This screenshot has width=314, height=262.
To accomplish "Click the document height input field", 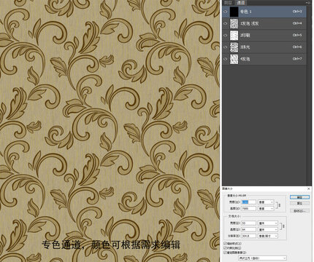I will pyautogui.click(x=248, y=229).
